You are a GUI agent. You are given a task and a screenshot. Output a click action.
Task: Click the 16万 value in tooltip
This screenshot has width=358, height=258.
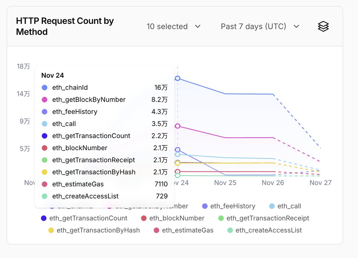point(161,88)
